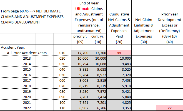Select cumulative paid 3,353 for 2022
The image size is (183, 111).
coord(119,108)
